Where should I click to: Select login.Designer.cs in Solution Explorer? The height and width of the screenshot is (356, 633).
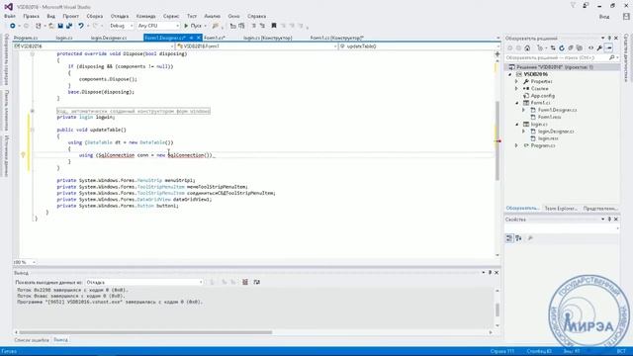[556, 132]
